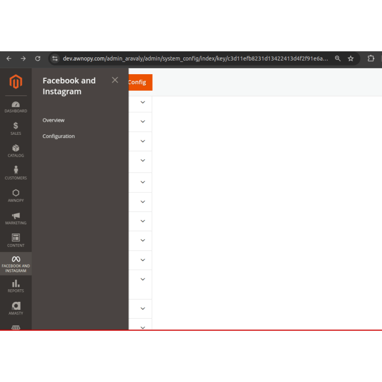The image size is (382, 382).
Task: Close the Facebook and Instagram flyout panel
Action: 115,80
